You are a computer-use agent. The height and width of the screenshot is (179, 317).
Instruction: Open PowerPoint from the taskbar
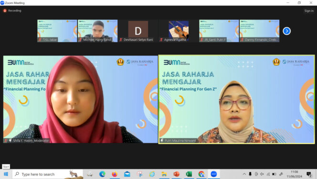tap(177, 174)
